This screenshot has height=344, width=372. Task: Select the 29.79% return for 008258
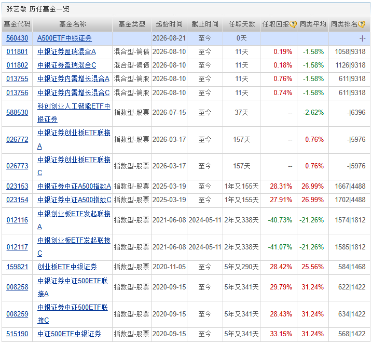coord(281,287)
